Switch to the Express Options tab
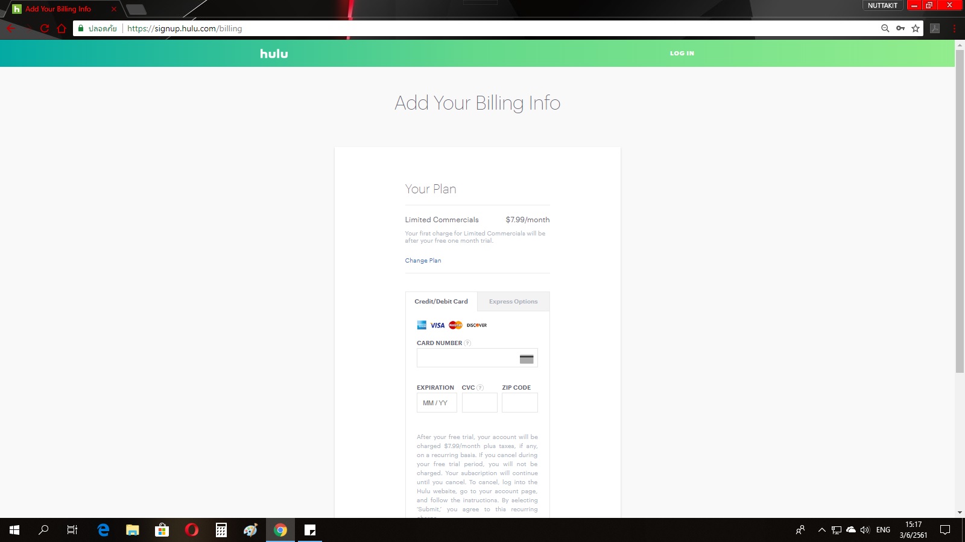965x542 pixels. coord(513,302)
